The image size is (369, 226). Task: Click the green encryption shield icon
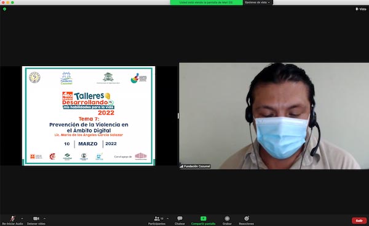click(x=4, y=9)
